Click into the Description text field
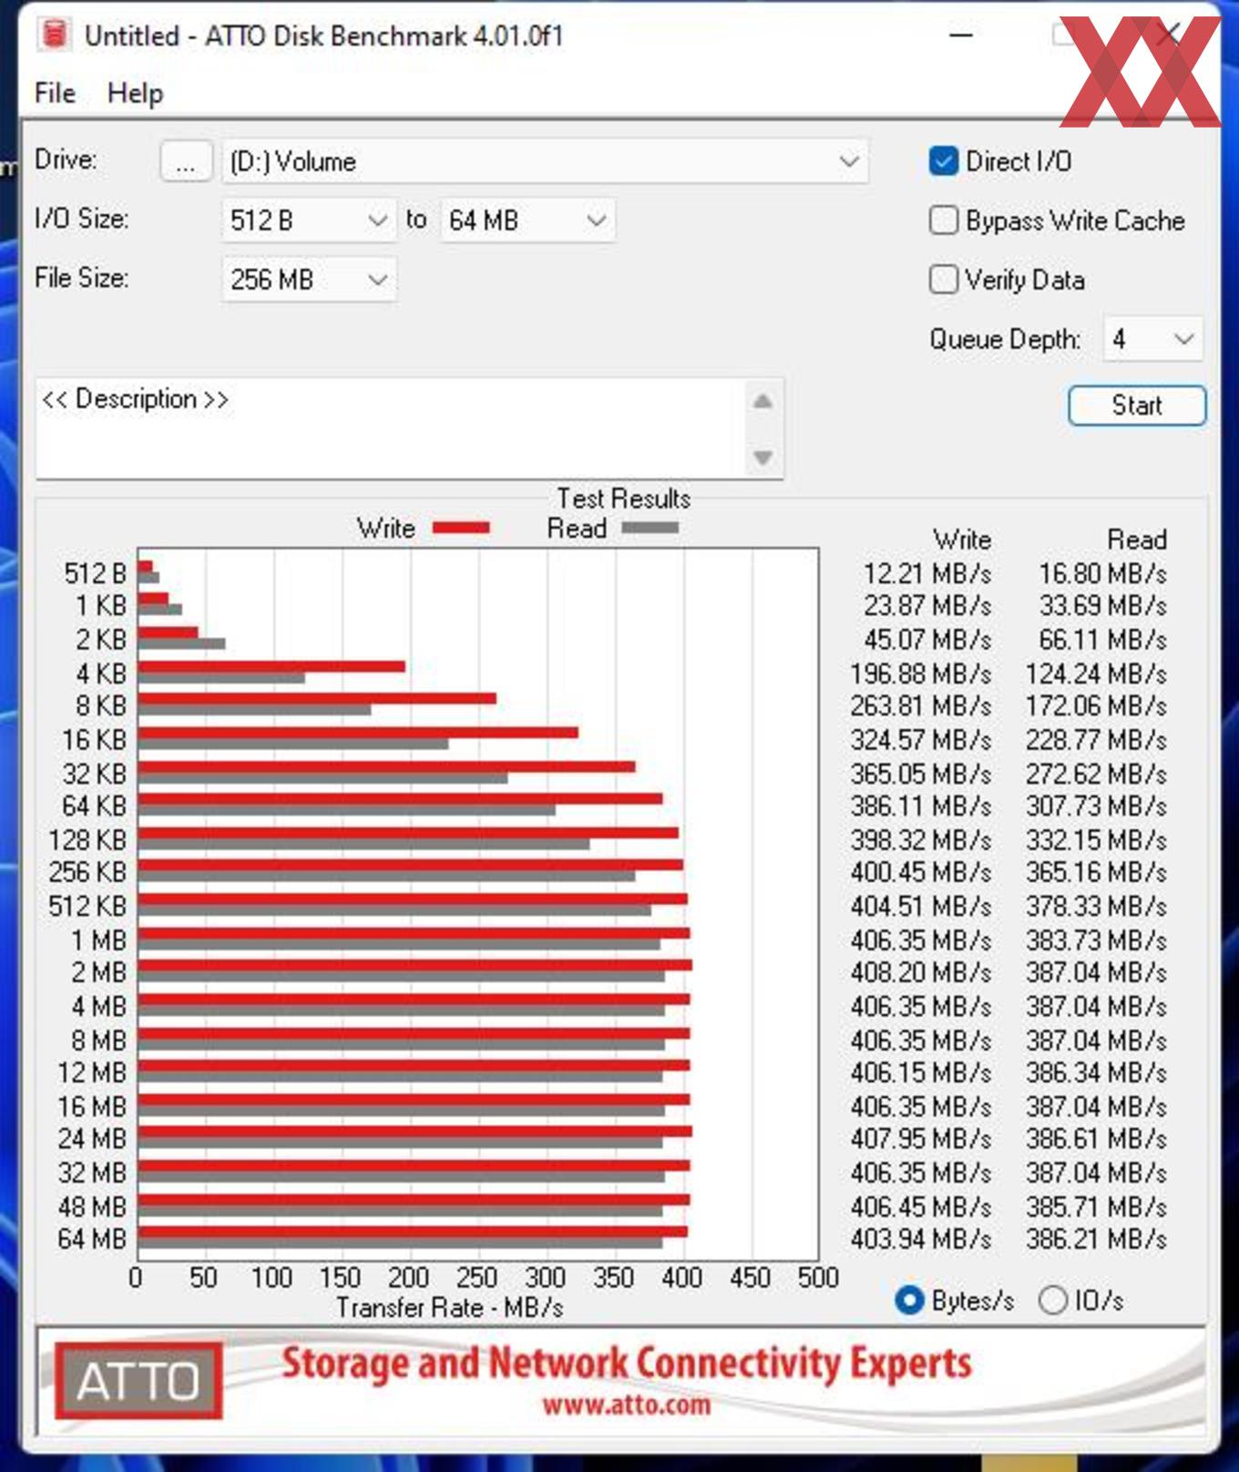 click(390, 427)
